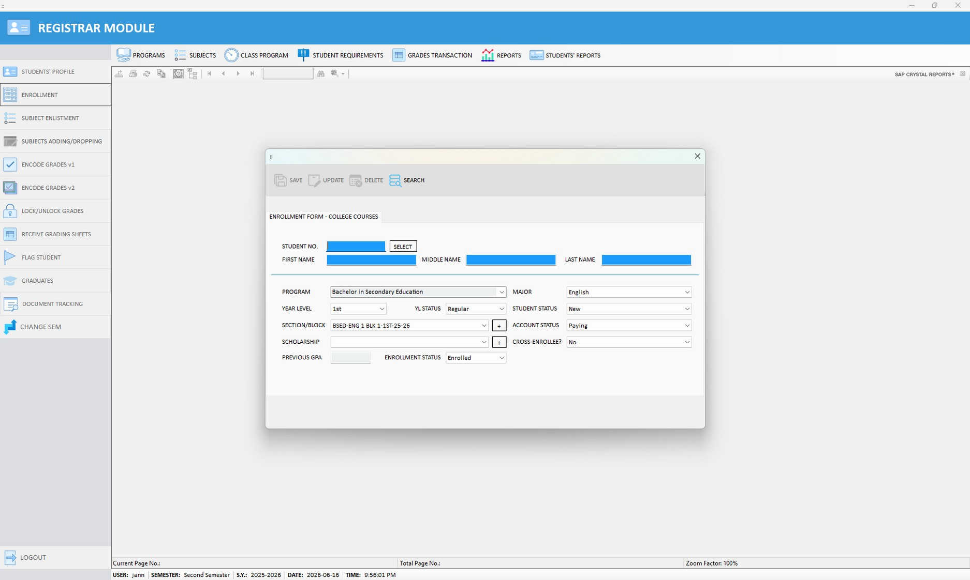The height and width of the screenshot is (580, 970).
Task: Toggle the group tree icon
Action: pyautogui.click(x=193, y=74)
